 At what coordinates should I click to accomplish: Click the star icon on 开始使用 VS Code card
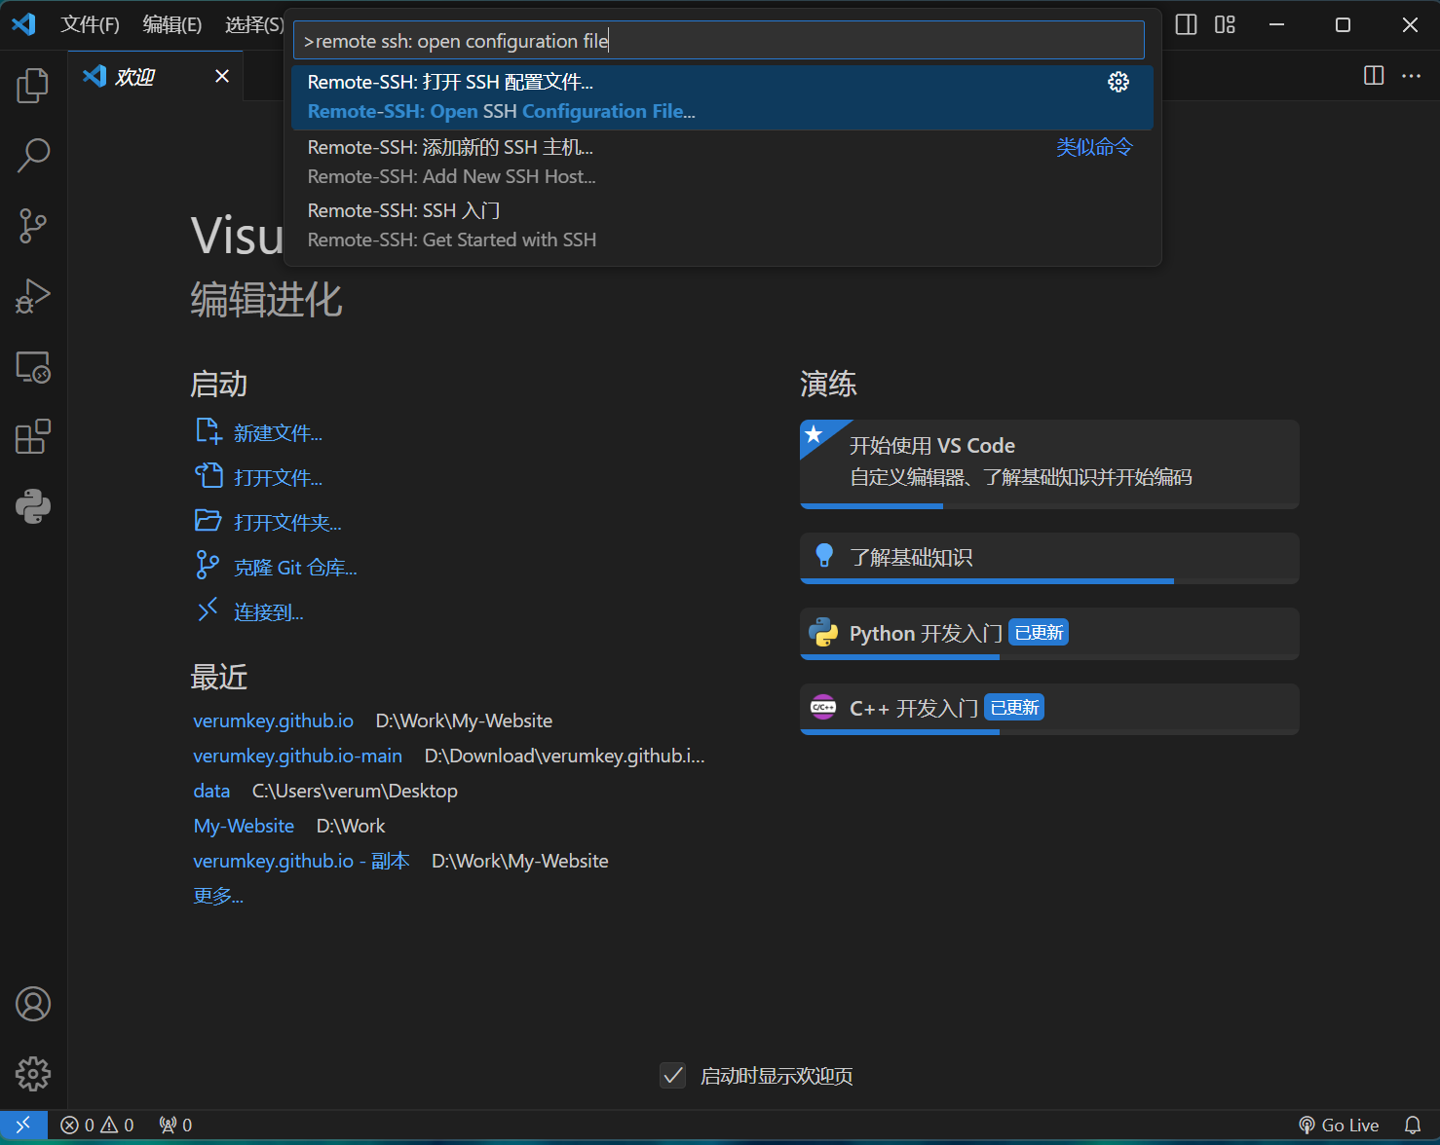[x=815, y=434]
